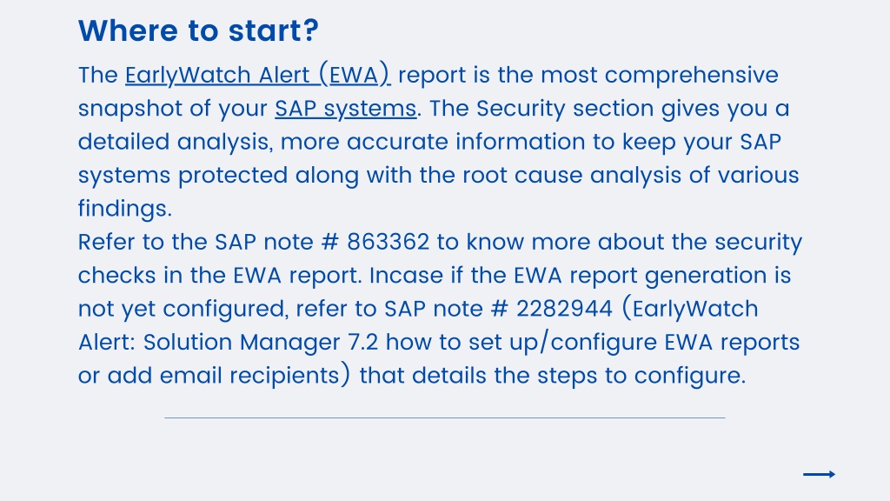The height and width of the screenshot is (501, 890).
Task: Click the word 'snapshot' in the text
Action: (x=130, y=109)
